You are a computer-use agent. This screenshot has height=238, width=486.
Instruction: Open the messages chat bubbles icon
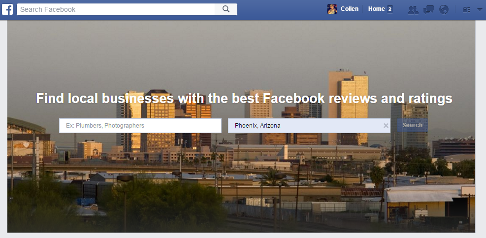(x=429, y=10)
